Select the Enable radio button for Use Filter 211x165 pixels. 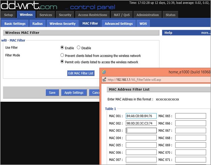(62, 48)
